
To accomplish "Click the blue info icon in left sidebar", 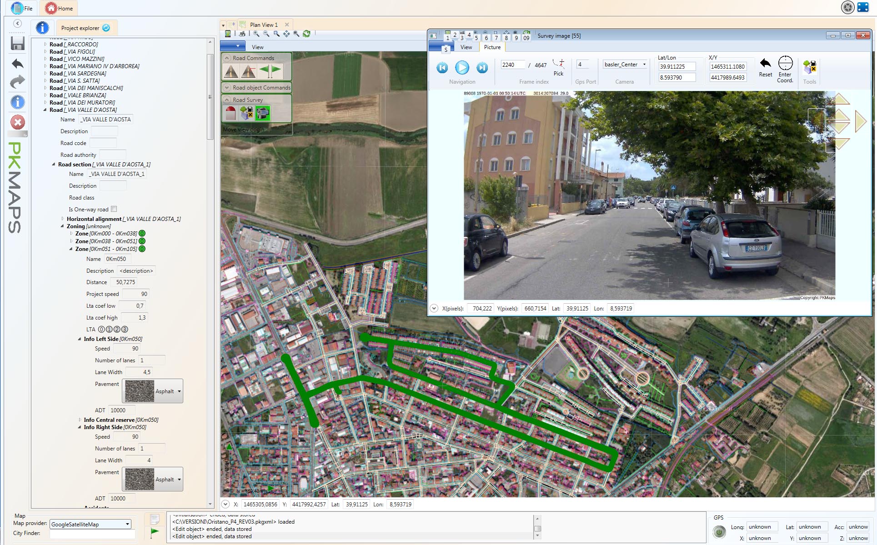I will [x=18, y=102].
